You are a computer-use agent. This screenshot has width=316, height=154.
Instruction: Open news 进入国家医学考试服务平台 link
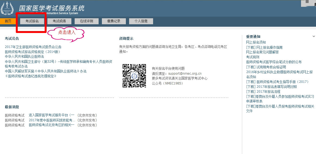[51, 115]
